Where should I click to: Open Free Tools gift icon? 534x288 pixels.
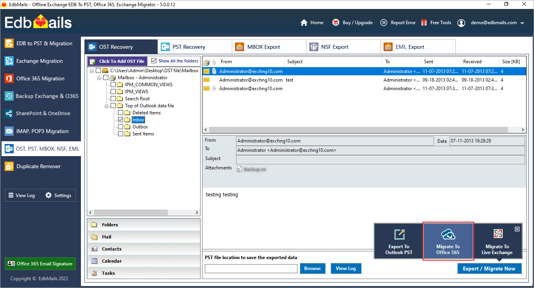coord(424,23)
